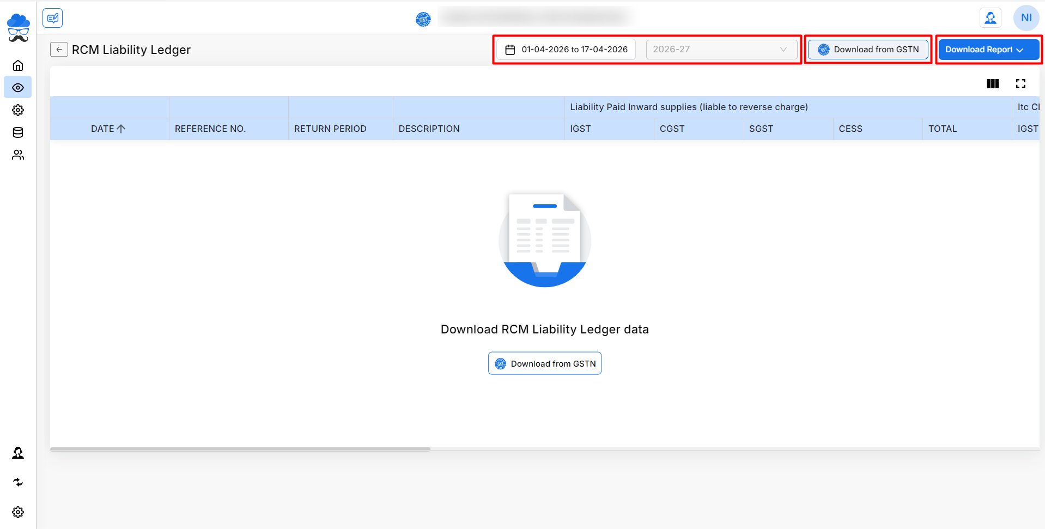Click the sync arrows icon in sidebar
Screen dimensions: 1045x529
[18, 482]
